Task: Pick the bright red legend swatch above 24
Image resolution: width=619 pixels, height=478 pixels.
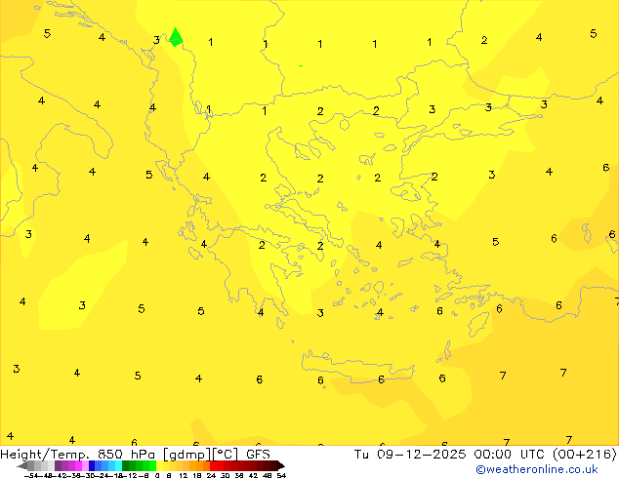Action: (213, 465)
